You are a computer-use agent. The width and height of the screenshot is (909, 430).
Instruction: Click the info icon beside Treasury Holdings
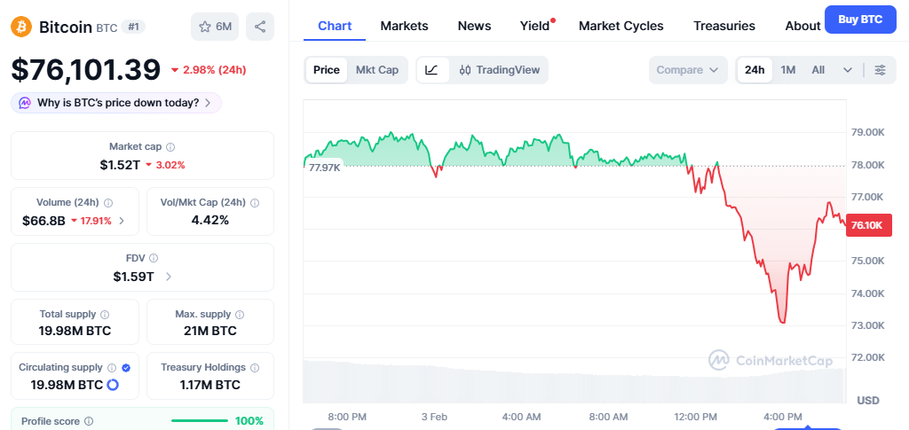tap(255, 368)
